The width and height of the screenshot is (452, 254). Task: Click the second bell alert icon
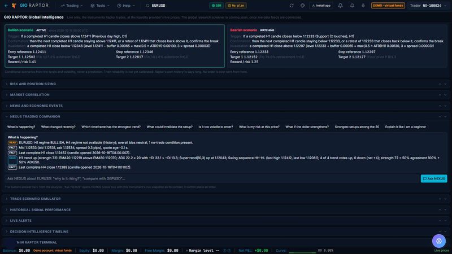(x=352, y=6)
